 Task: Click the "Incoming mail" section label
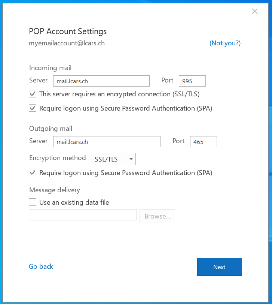pos(50,68)
